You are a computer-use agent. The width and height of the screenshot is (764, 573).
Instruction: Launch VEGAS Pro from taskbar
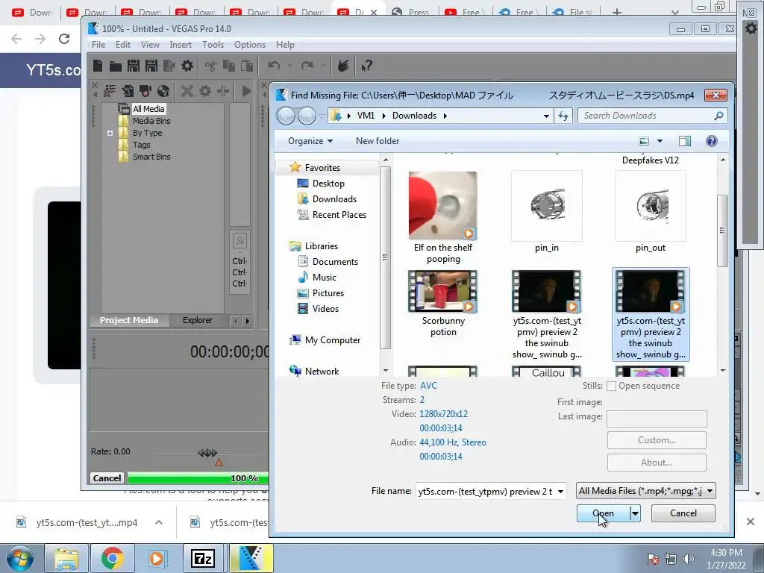(x=251, y=558)
